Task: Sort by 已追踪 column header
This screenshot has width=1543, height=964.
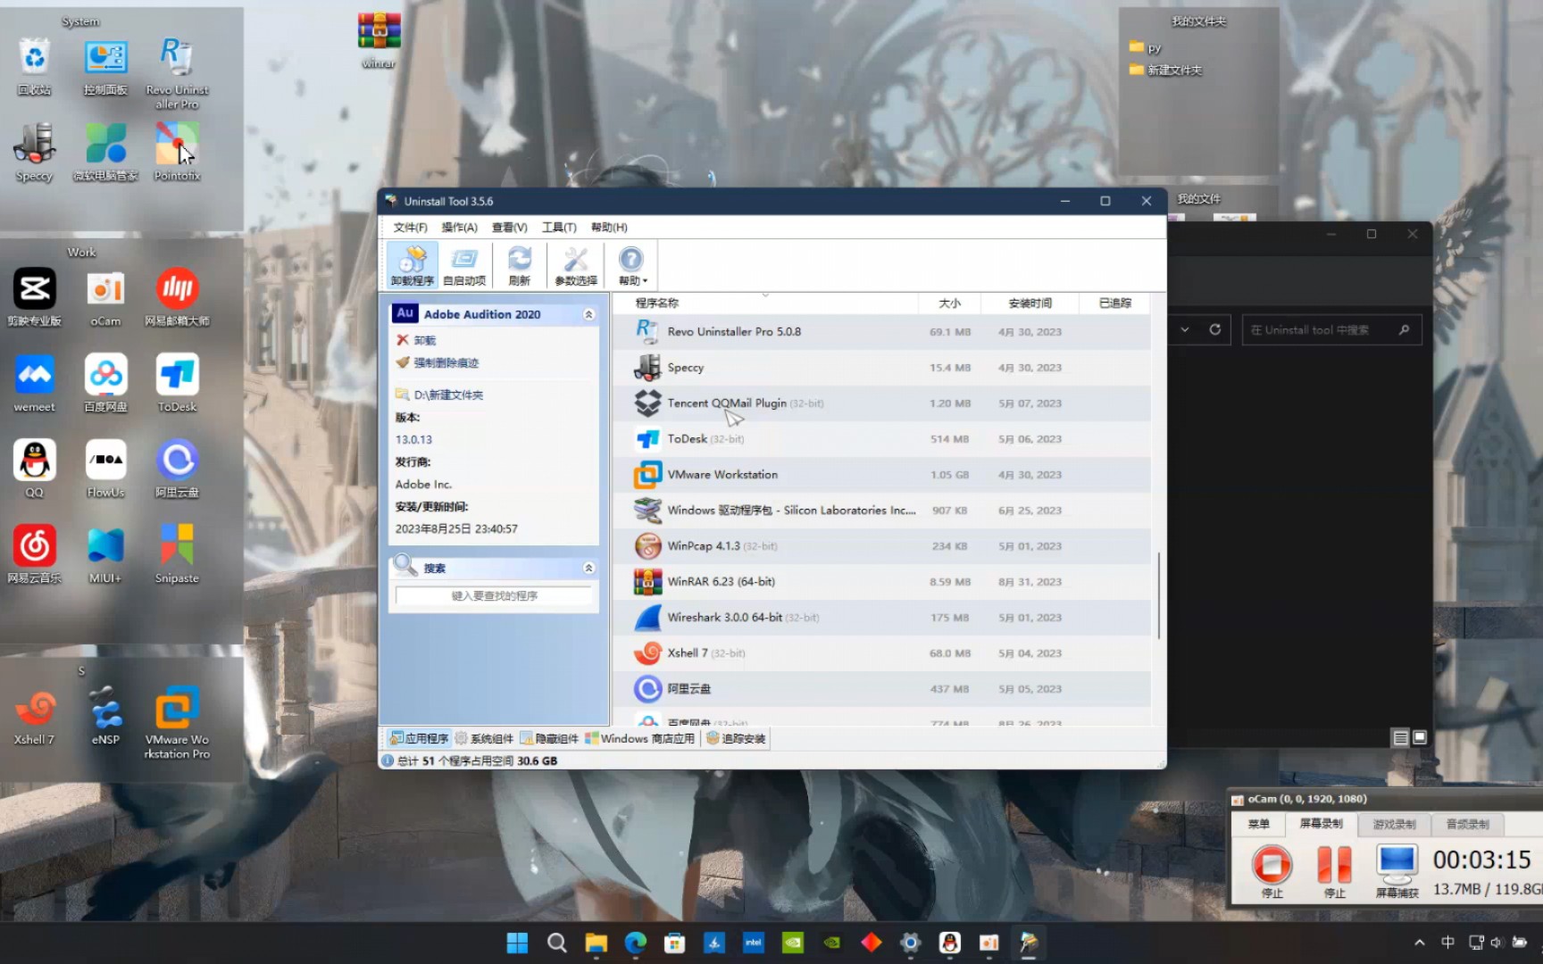Action: tap(1114, 303)
